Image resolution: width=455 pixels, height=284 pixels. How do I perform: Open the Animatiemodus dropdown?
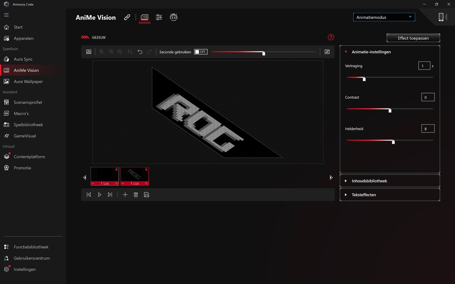pyautogui.click(x=384, y=17)
